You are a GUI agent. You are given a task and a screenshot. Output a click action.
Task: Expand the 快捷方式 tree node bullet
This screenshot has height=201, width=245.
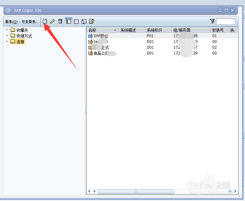(7, 36)
